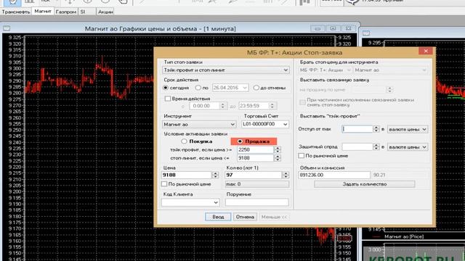Adjust the Защитный спред stepper

point(376,146)
